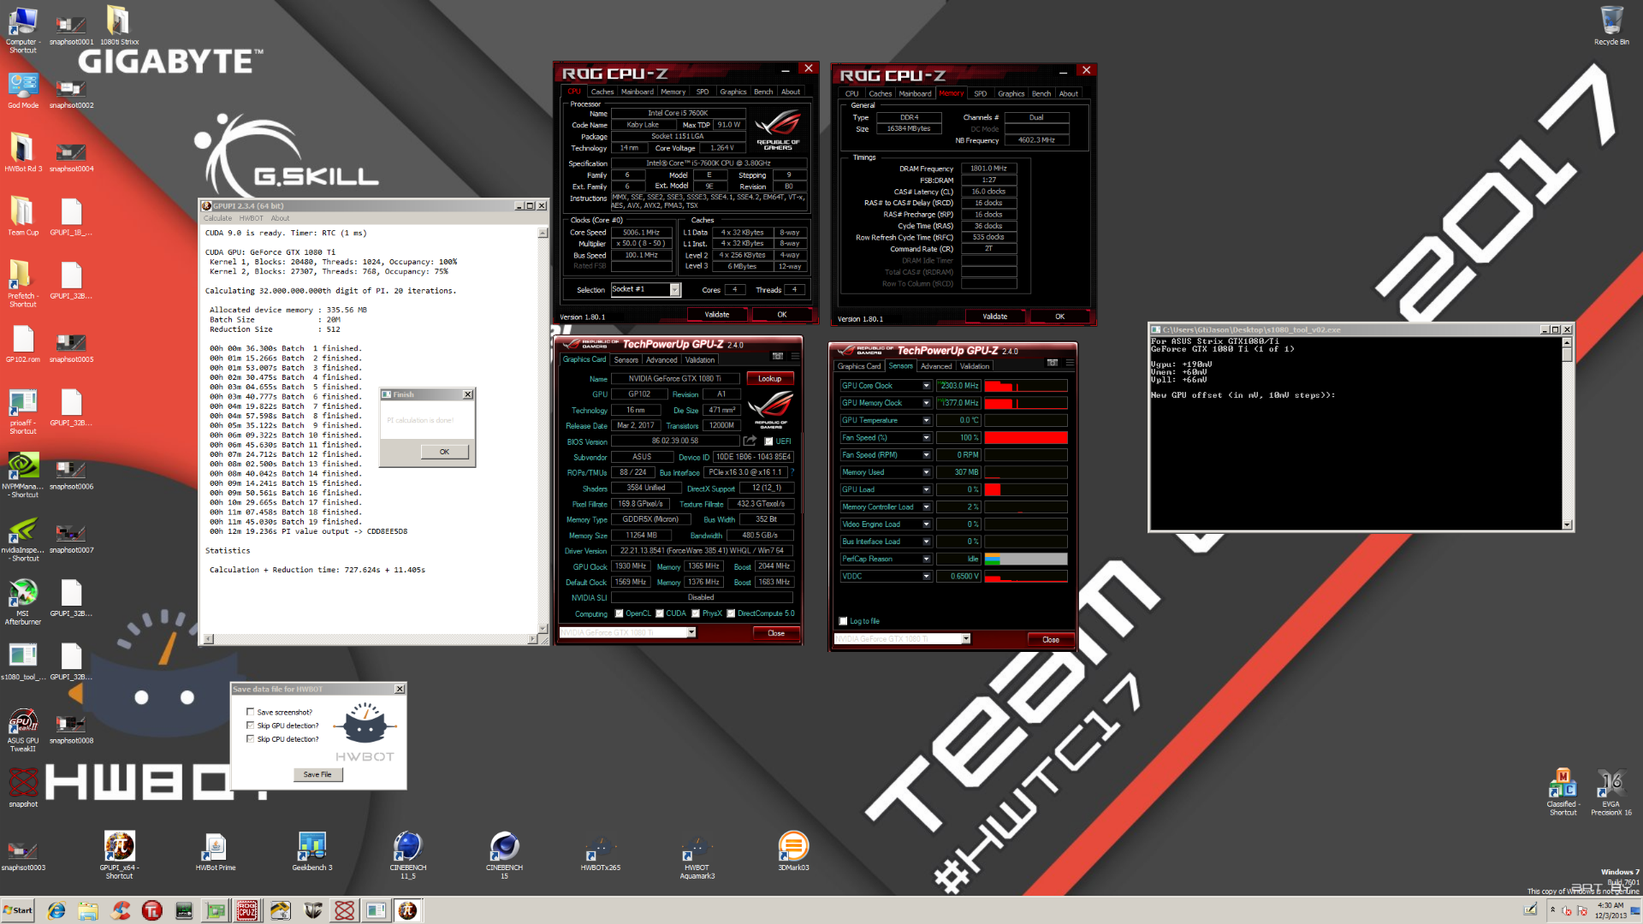The image size is (1643, 924).
Task: Open Fan Speed (%) sensor dropdown
Action: (926, 437)
